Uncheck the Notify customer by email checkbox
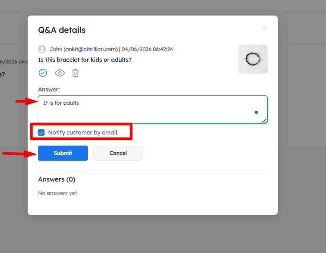Screen dimensions: 326x253 click(x=41, y=132)
